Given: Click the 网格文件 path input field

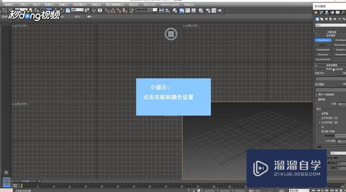Looking at the screenshot, I should tap(330, 79).
